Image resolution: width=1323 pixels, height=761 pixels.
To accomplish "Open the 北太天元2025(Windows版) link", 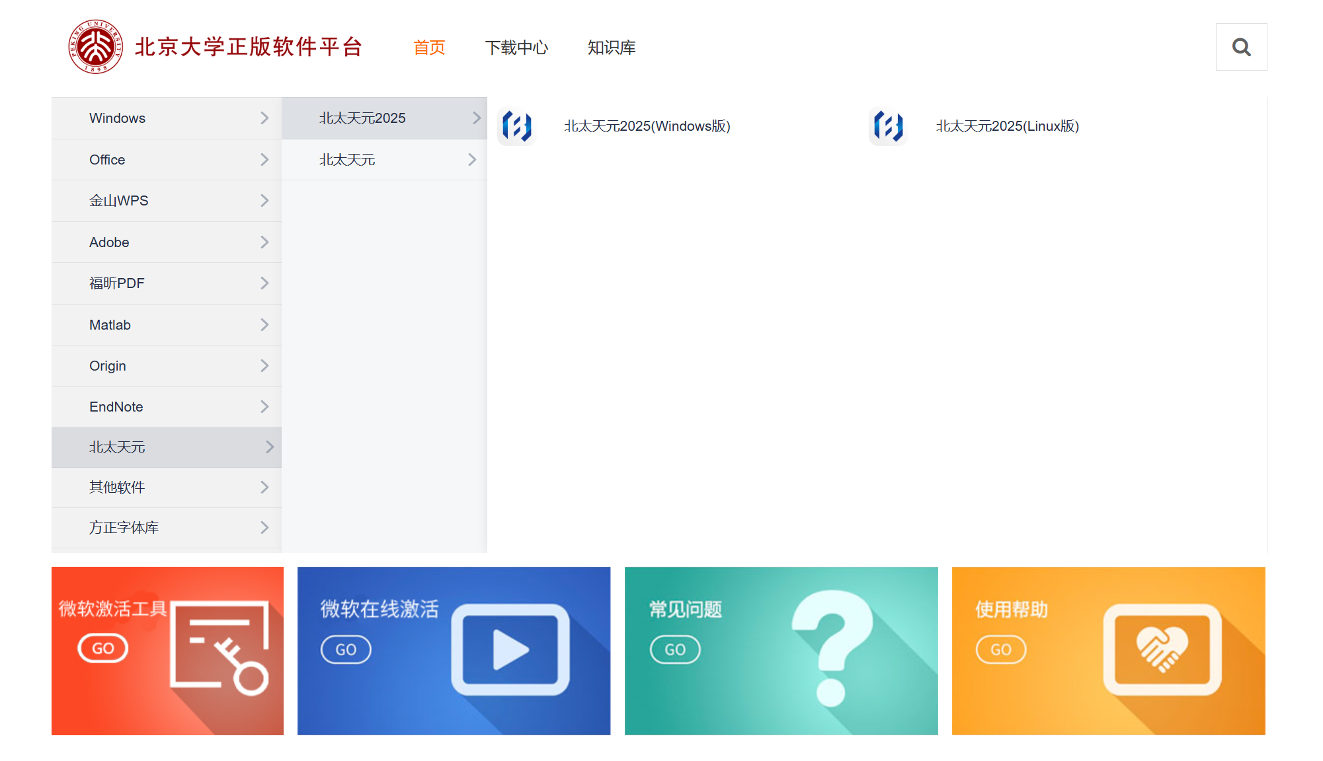I will click(x=647, y=126).
